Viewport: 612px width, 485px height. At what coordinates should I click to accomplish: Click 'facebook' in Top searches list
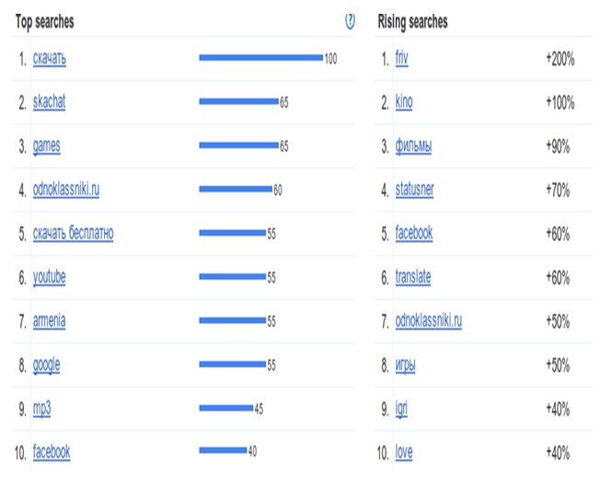(x=52, y=452)
